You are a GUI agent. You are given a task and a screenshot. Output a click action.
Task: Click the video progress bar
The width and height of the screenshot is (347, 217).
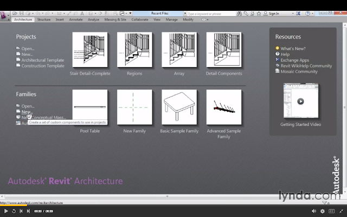click(173, 206)
